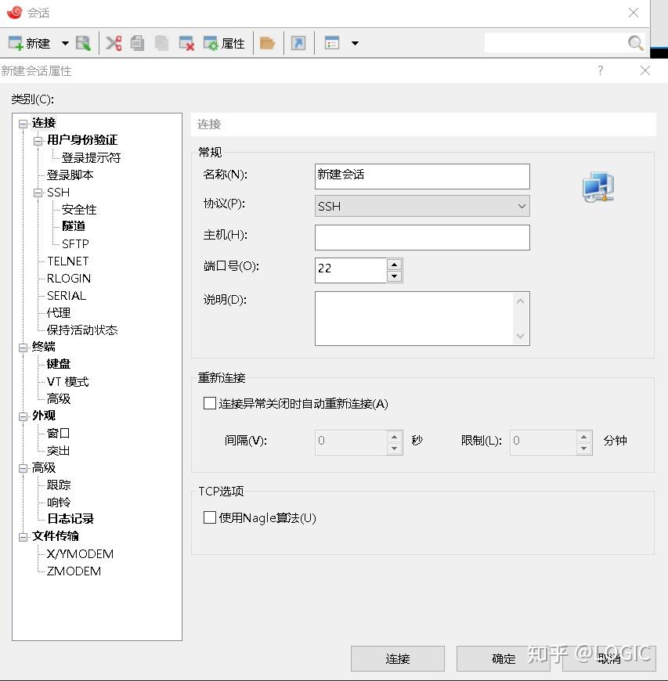Viewport: 668px width, 681px height.
Task: Open session properties via 属性 icon
Action: [x=219, y=43]
